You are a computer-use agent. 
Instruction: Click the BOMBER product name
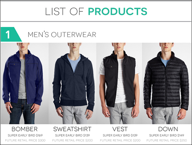coord(25,129)
